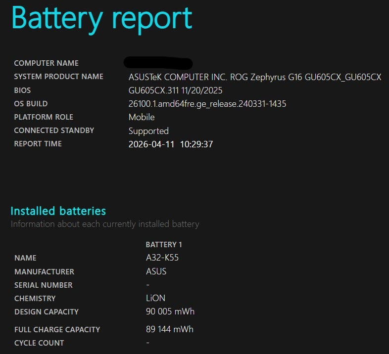Click the NAME row label
Screen dimensions: 389x354
[25, 258]
